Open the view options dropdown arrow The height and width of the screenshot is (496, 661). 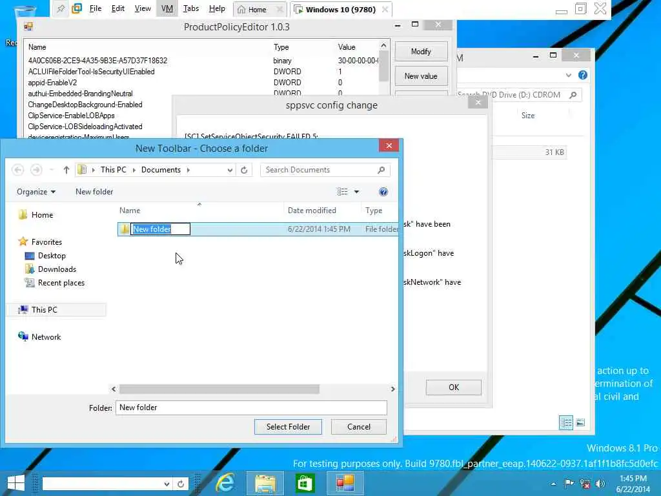click(x=356, y=192)
